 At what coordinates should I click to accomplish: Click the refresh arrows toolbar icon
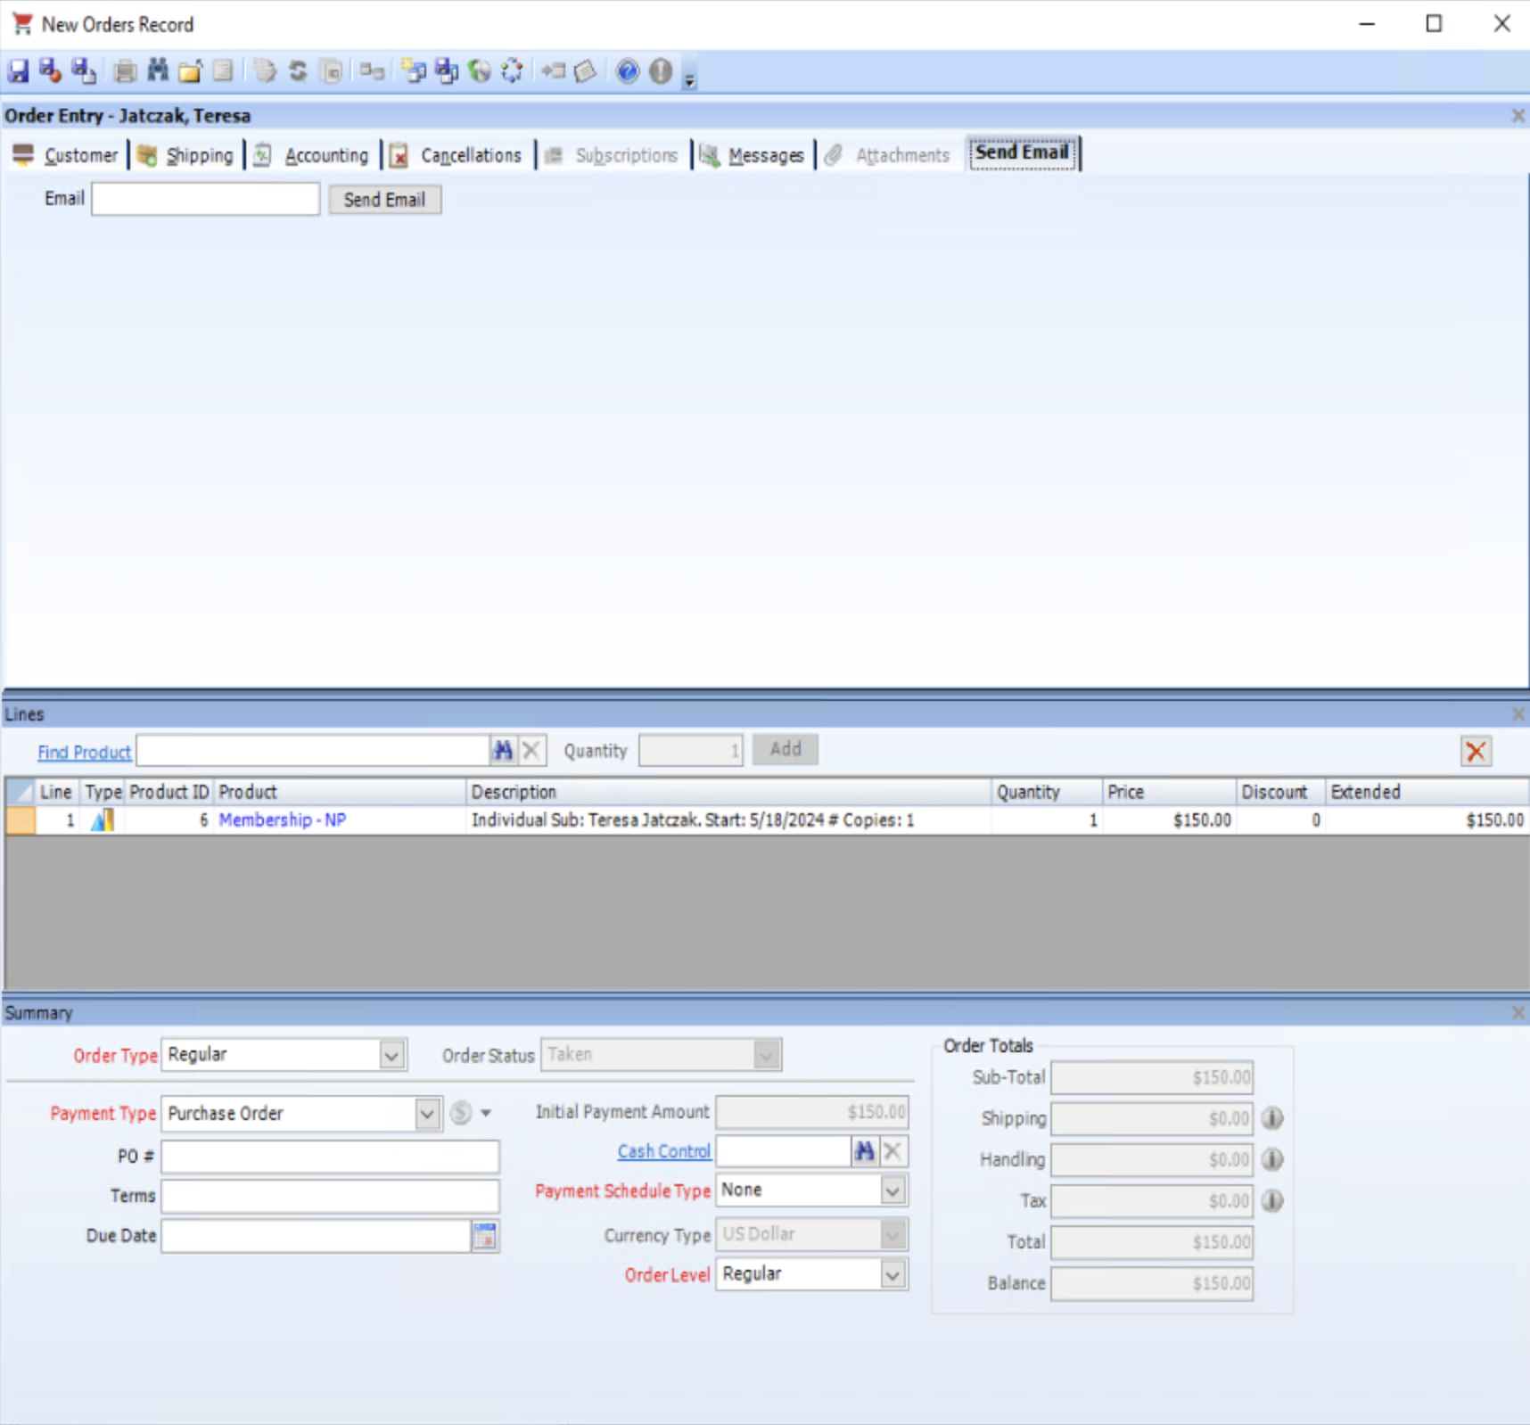point(298,71)
